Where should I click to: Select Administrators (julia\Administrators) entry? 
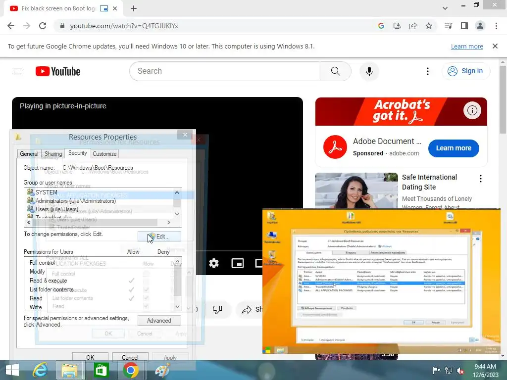coord(75,201)
